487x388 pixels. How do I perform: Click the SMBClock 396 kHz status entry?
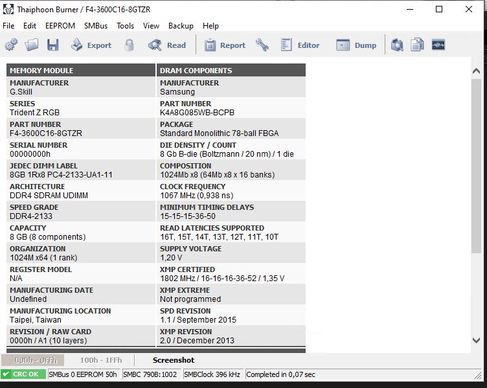pos(212,374)
